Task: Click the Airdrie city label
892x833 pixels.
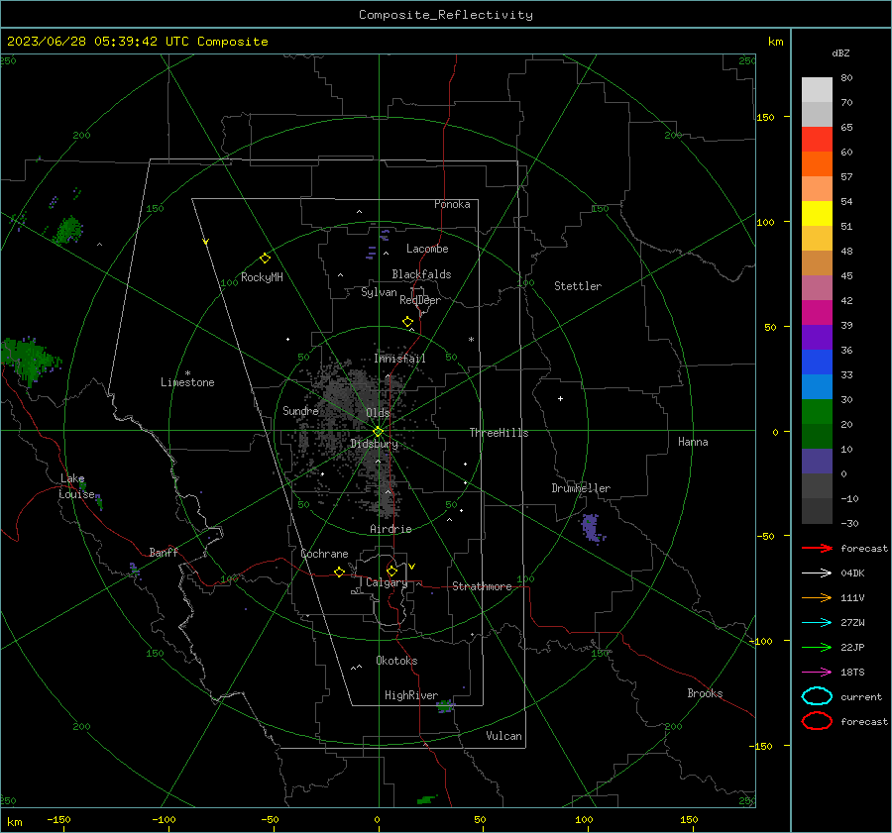Action: 390,529
